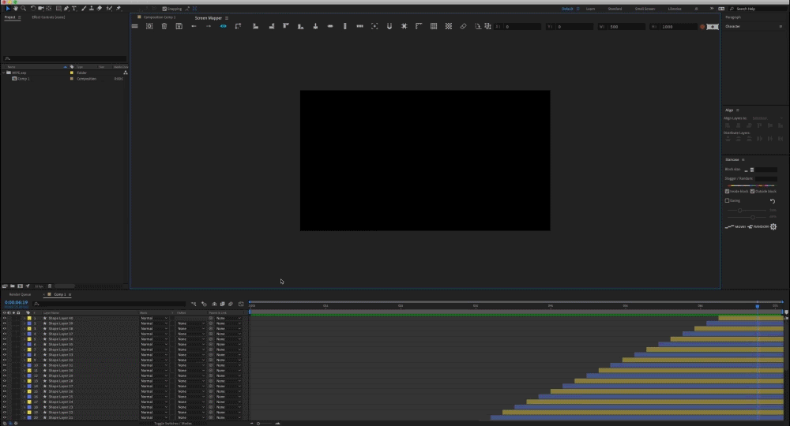Click the right arrow in Screen Mapper toolbar
Screen dimensions: 790x426
(x=209, y=26)
